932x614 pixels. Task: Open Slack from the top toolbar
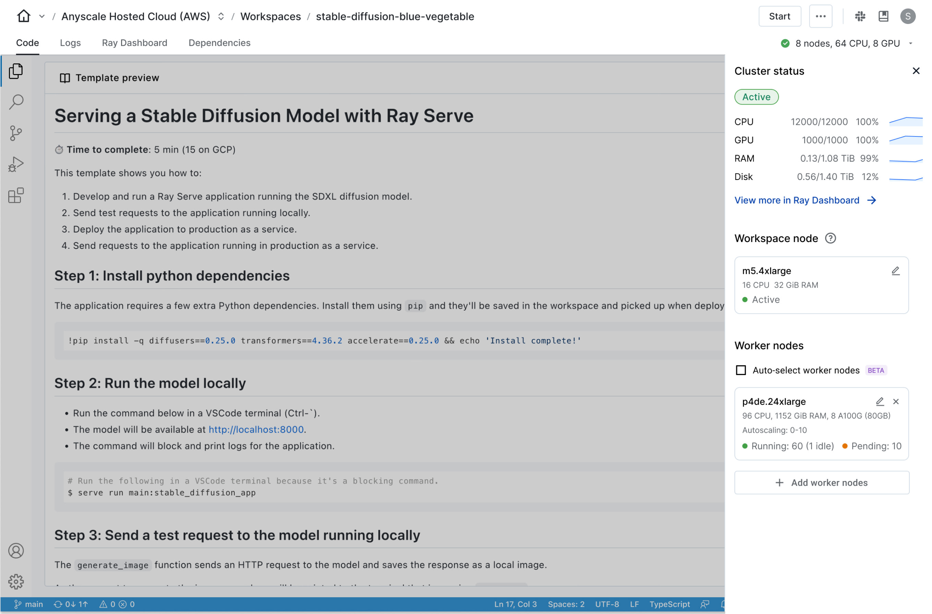[860, 16]
